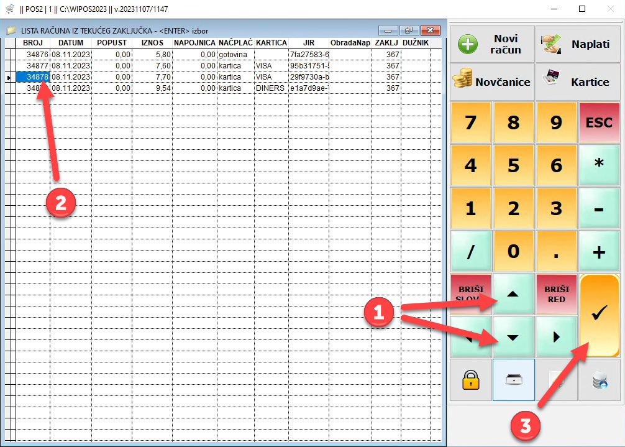
Task: Maximize the invoice list inner window
Action: pyautogui.click(x=409, y=30)
